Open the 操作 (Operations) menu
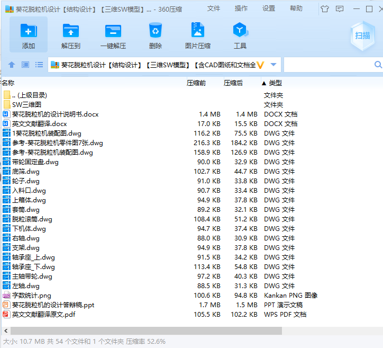This screenshot has height=348, width=383. 241,8
